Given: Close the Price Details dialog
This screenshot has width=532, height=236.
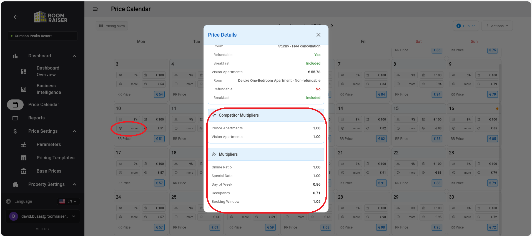Looking at the screenshot, I should [318, 35].
